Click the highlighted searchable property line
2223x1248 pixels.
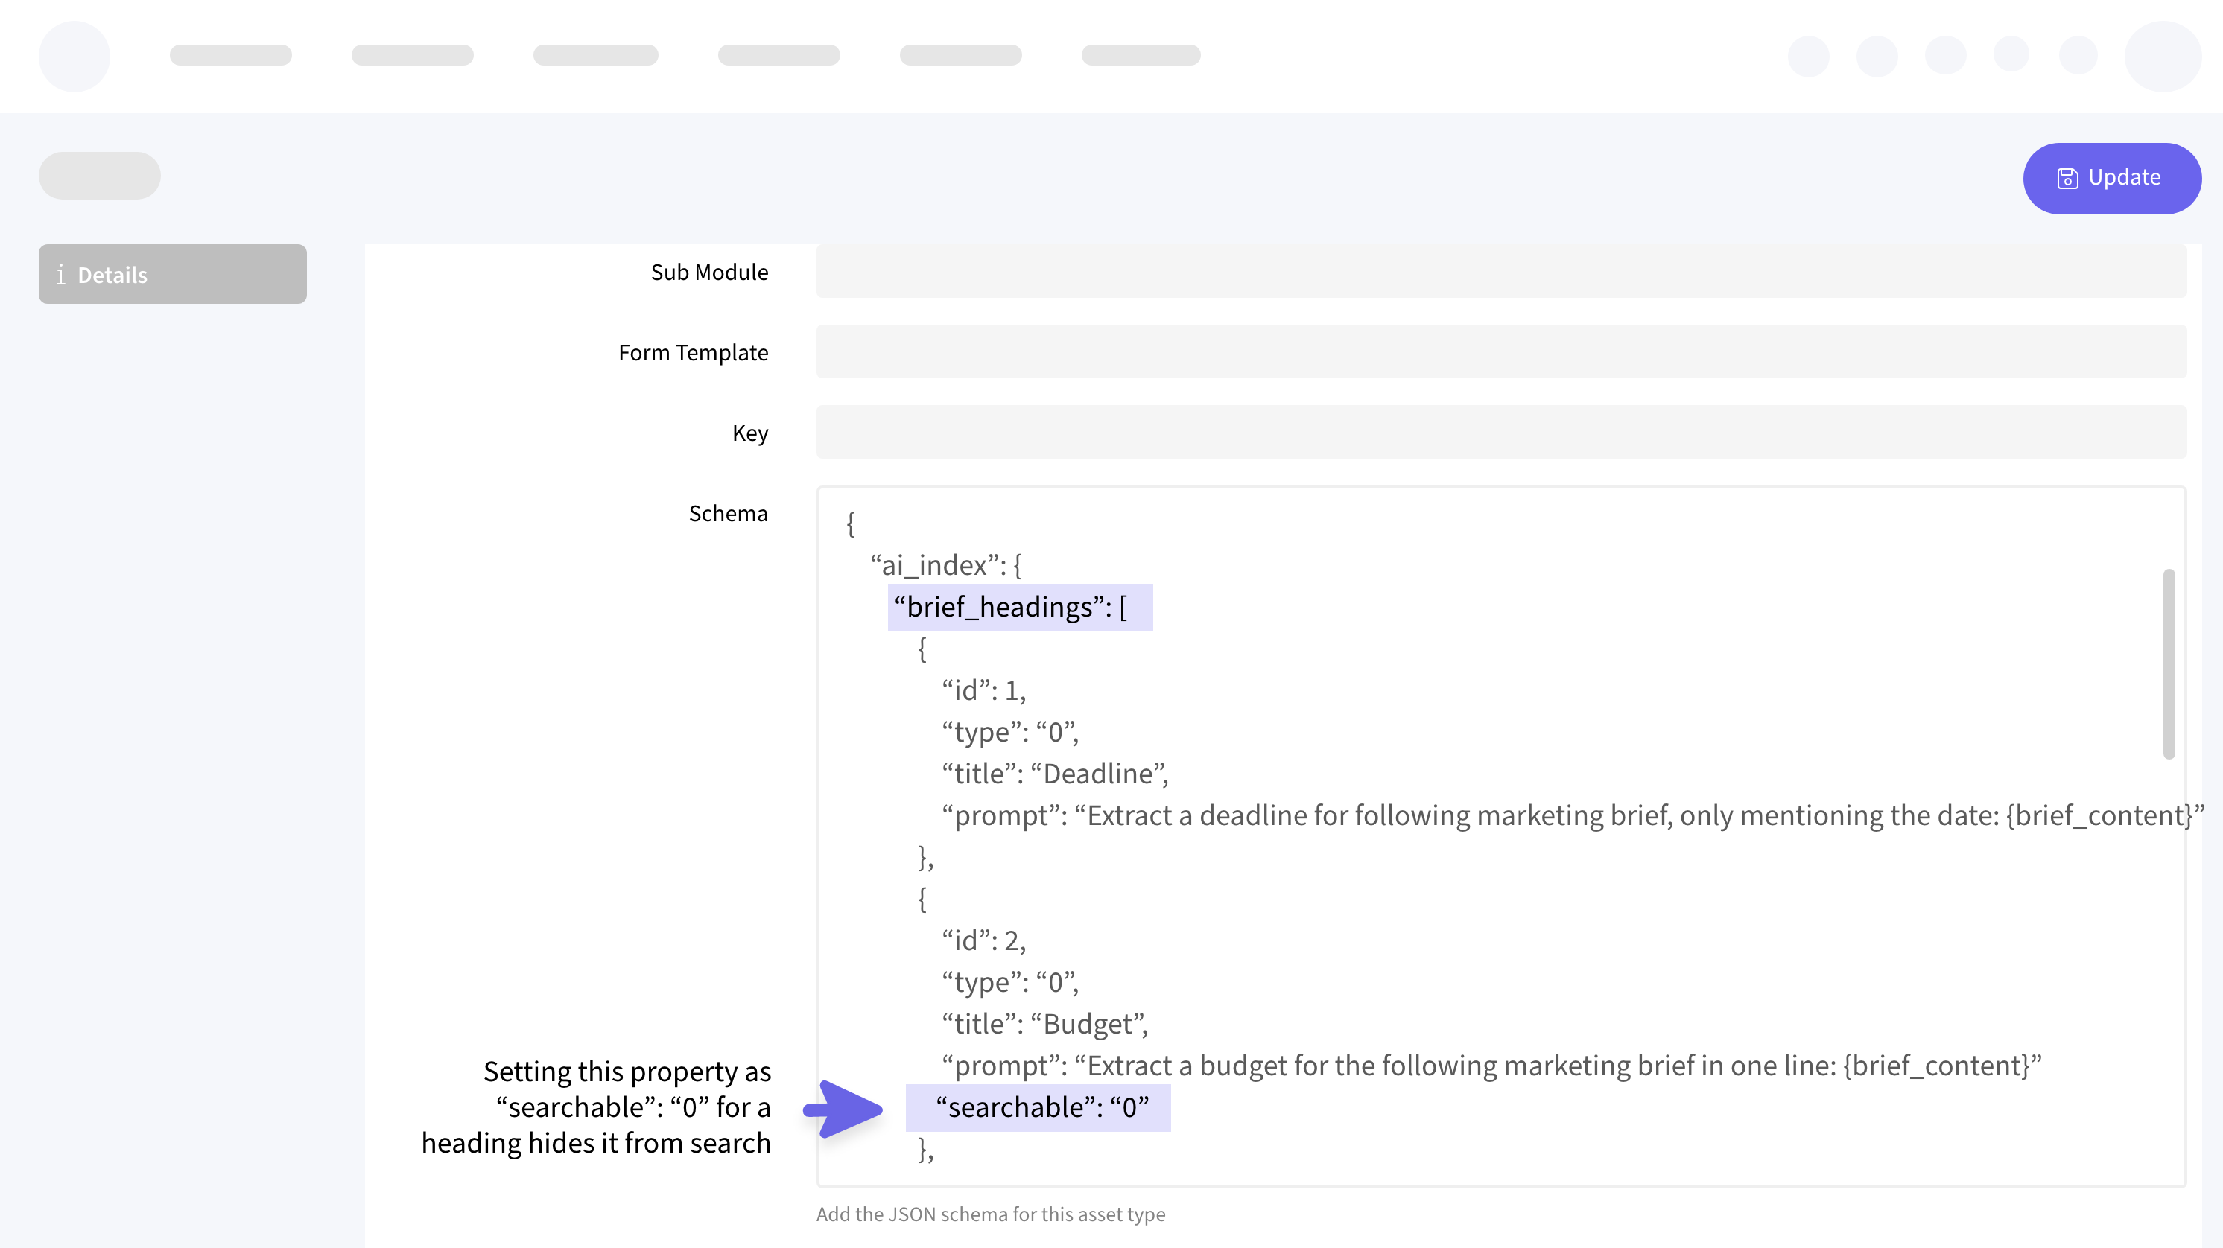coord(1038,1107)
